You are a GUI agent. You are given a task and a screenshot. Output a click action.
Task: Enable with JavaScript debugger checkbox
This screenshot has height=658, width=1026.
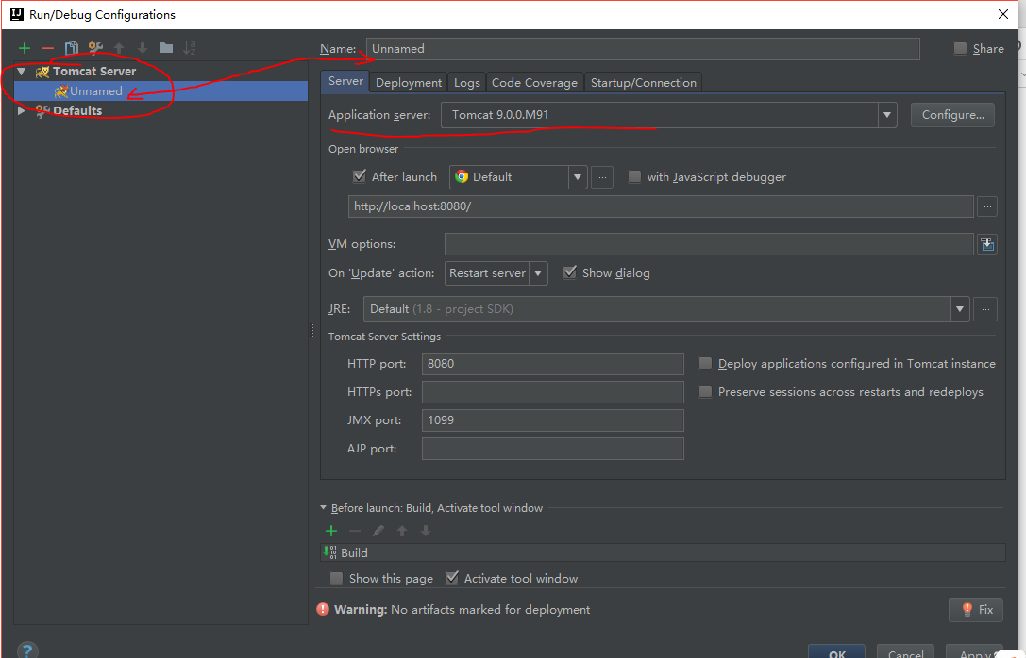pos(634,176)
